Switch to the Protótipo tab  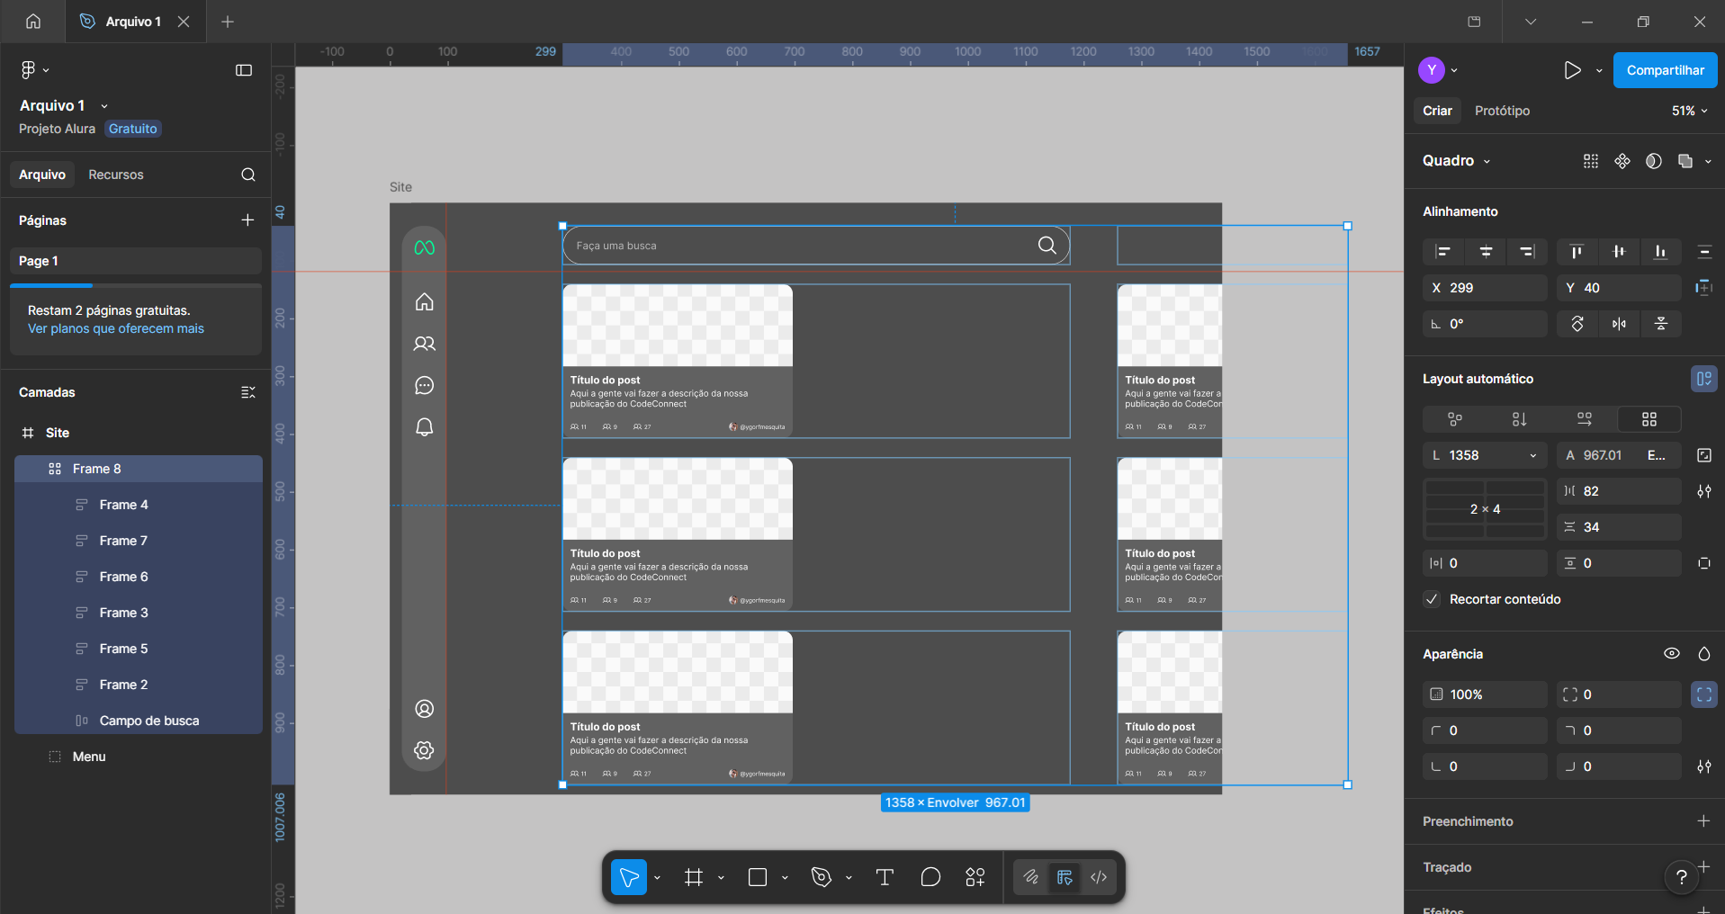(1502, 111)
